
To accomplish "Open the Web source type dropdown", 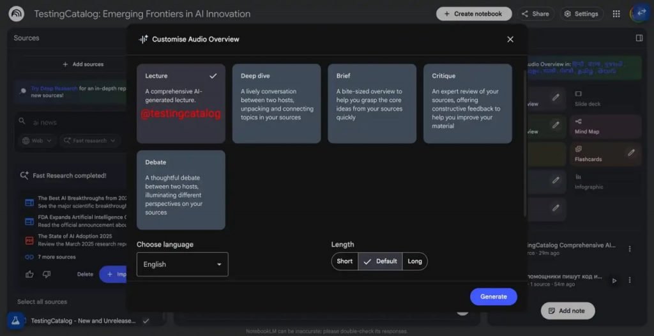I will click(37, 141).
